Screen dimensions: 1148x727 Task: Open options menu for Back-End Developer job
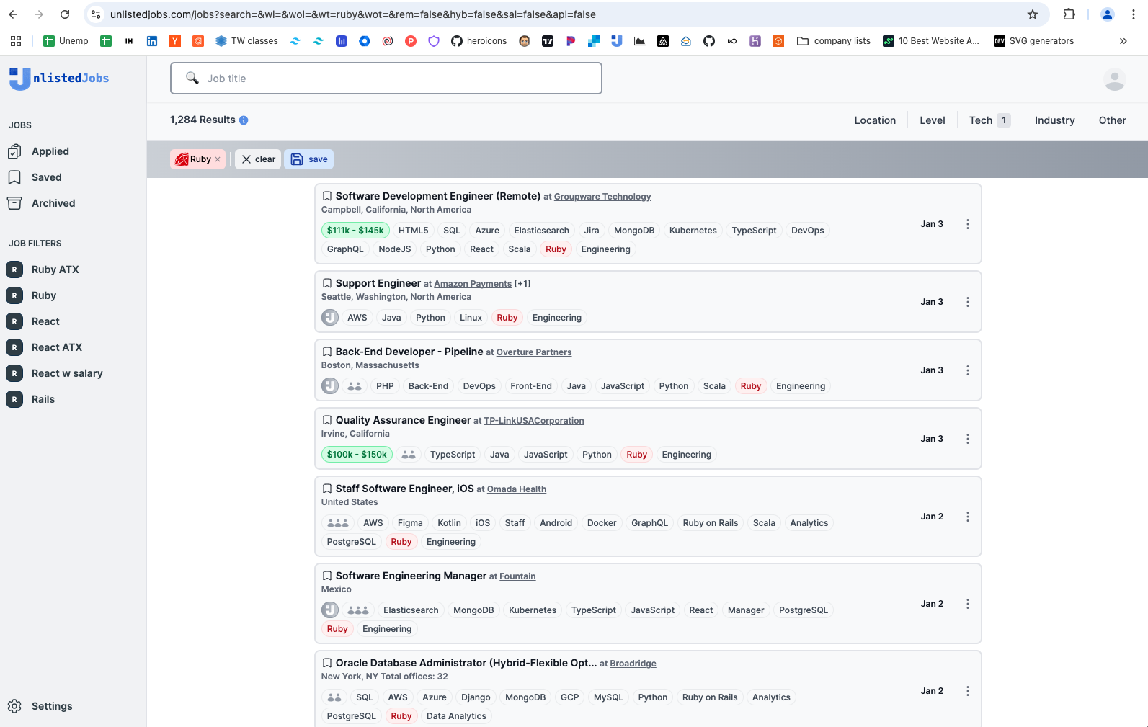pyautogui.click(x=968, y=370)
